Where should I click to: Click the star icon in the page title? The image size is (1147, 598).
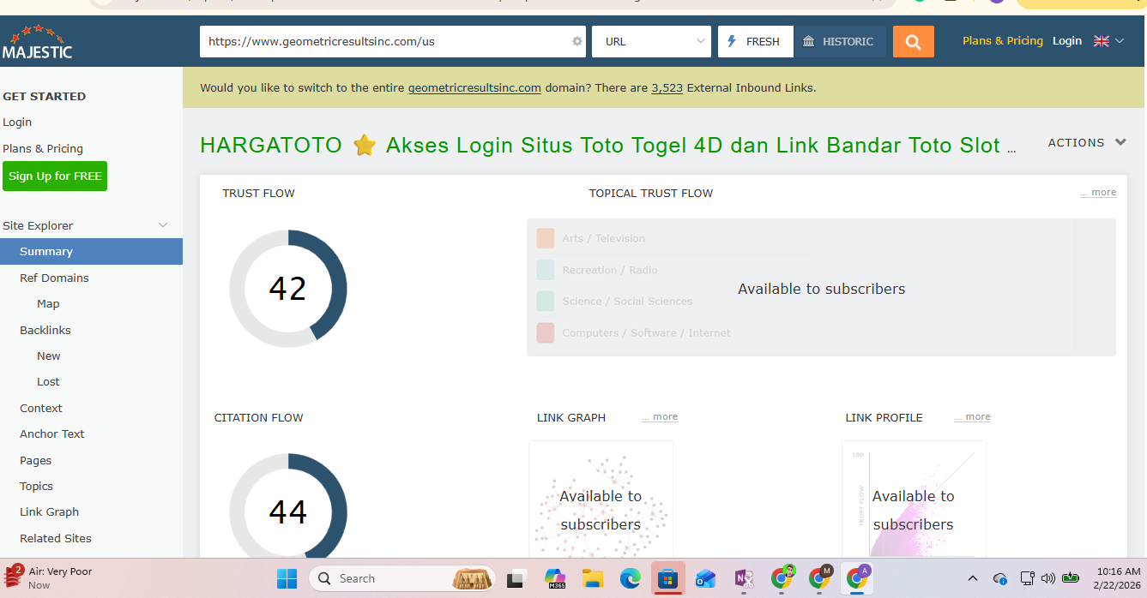tap(365, 146)
